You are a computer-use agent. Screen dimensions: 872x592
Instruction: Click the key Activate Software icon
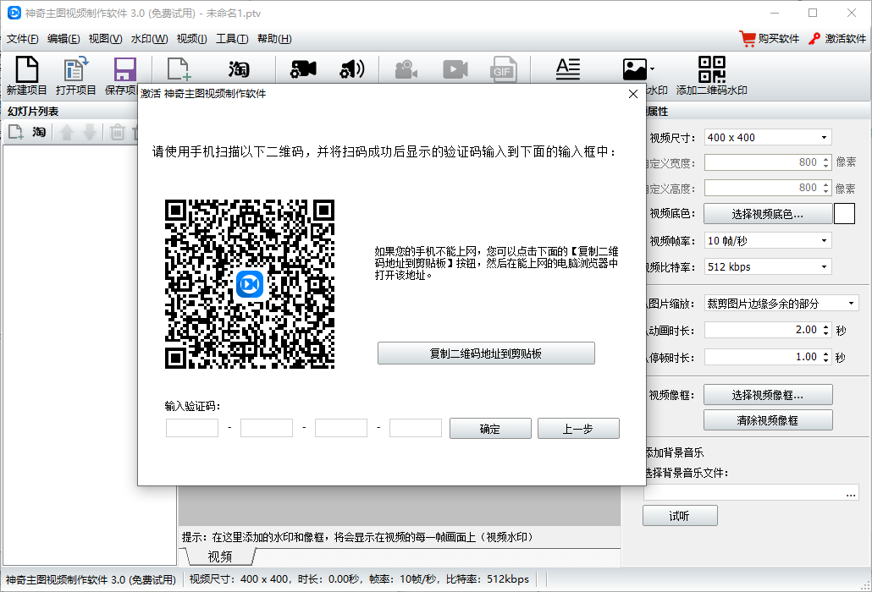tap(814, 38)
